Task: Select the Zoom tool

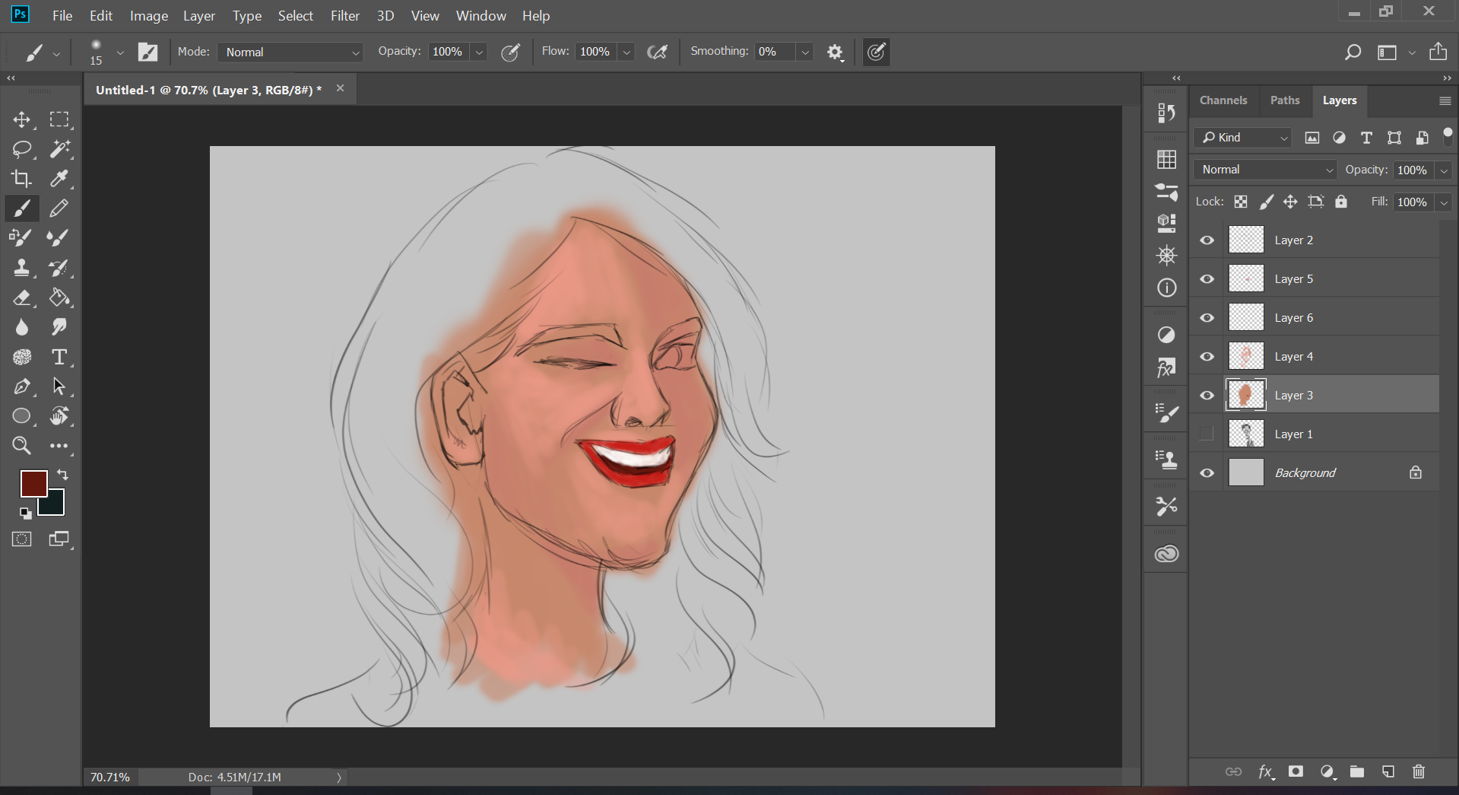Action: pyautogui.click(x=21, y=446)
